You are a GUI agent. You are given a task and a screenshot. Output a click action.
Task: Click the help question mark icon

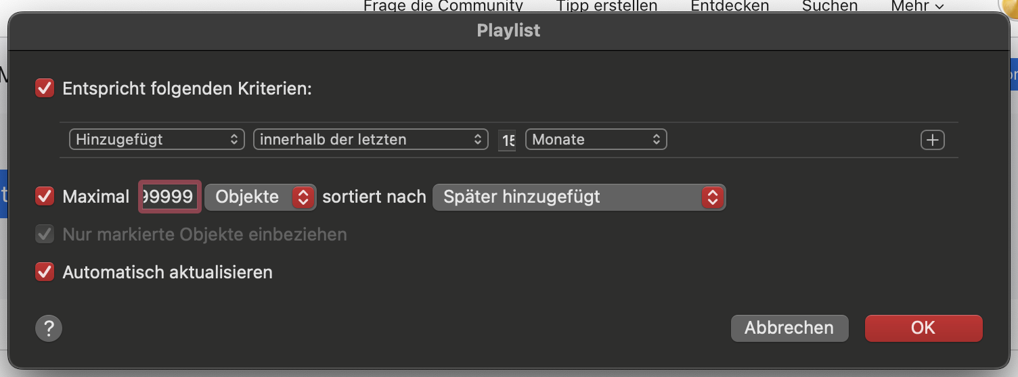pos(49,328)
